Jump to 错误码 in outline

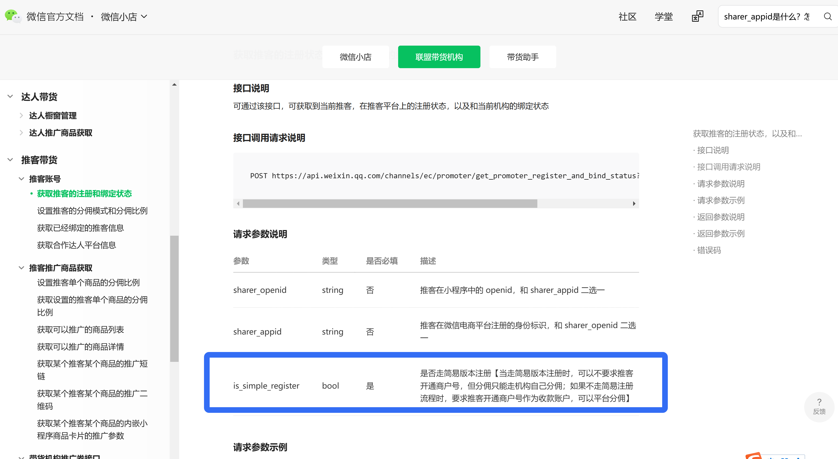[709, 250]
